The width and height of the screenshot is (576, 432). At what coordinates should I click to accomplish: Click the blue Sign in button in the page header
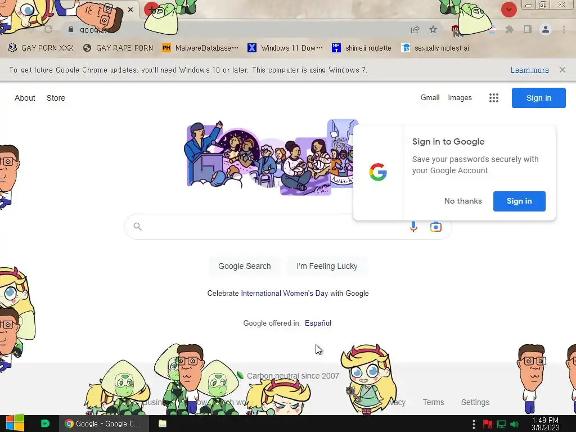(538, 98)
